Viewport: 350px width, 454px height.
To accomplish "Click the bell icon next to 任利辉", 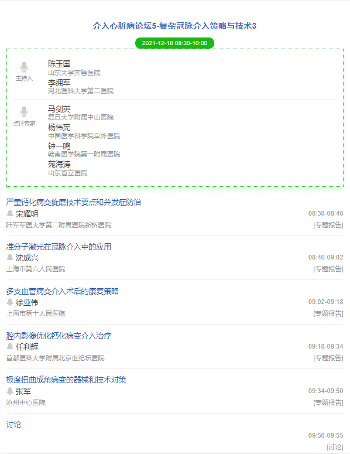I will pos(10,346).
